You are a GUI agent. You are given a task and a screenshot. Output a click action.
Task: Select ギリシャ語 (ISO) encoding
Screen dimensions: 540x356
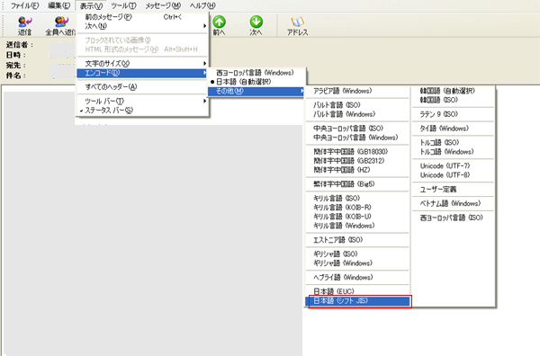(357, 254)
